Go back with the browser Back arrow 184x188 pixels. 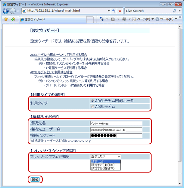tap(6, 11)
